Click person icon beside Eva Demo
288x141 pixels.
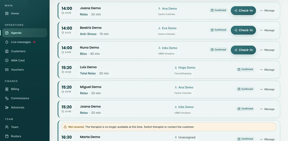coord(160,28)
